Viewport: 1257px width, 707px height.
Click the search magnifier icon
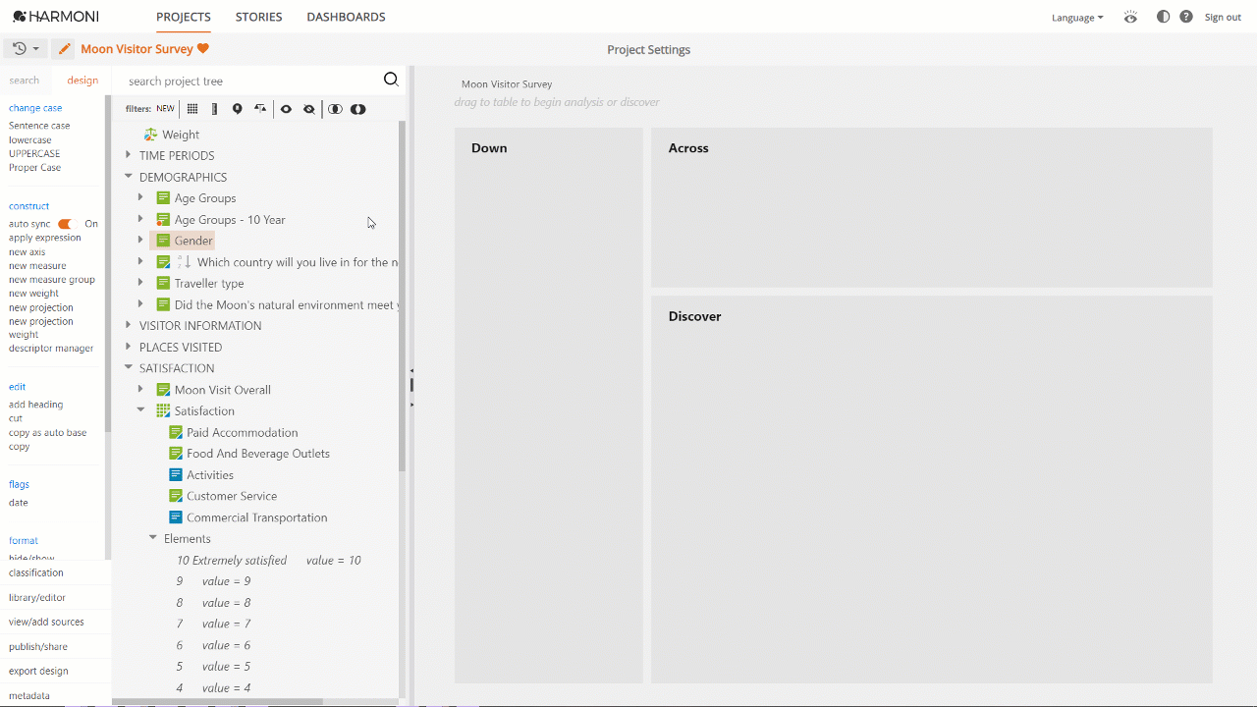[x=391, y=81]
